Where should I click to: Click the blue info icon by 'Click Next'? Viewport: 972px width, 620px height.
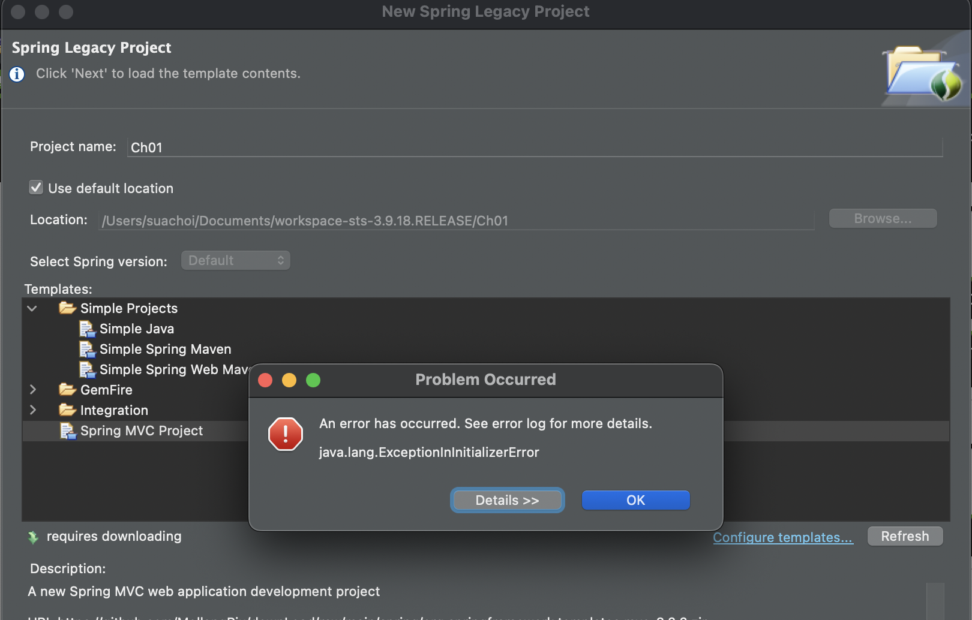[x=17, y=74]
